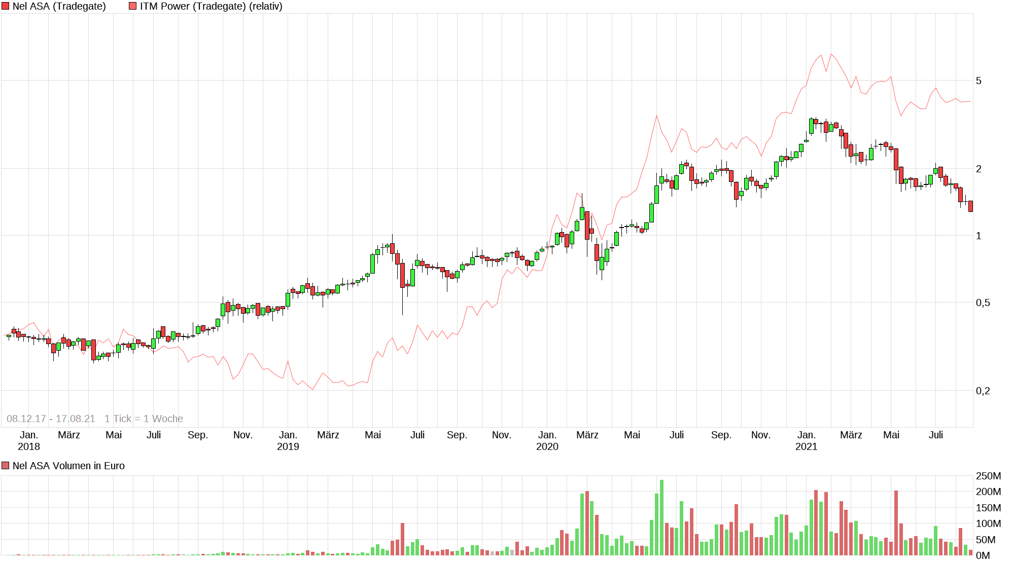
Task: Click the 1 Tick = 1 Woche text
Action: tap(144, 419)
